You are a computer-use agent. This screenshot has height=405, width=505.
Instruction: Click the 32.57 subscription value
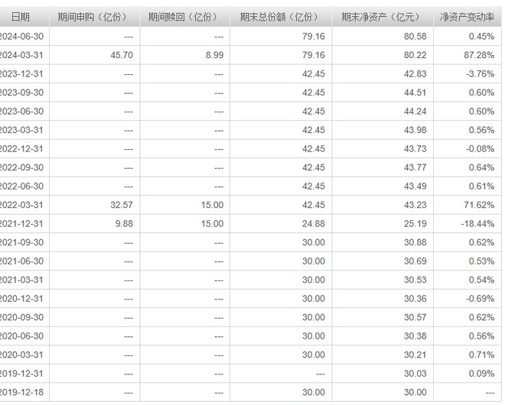point(122,205)
